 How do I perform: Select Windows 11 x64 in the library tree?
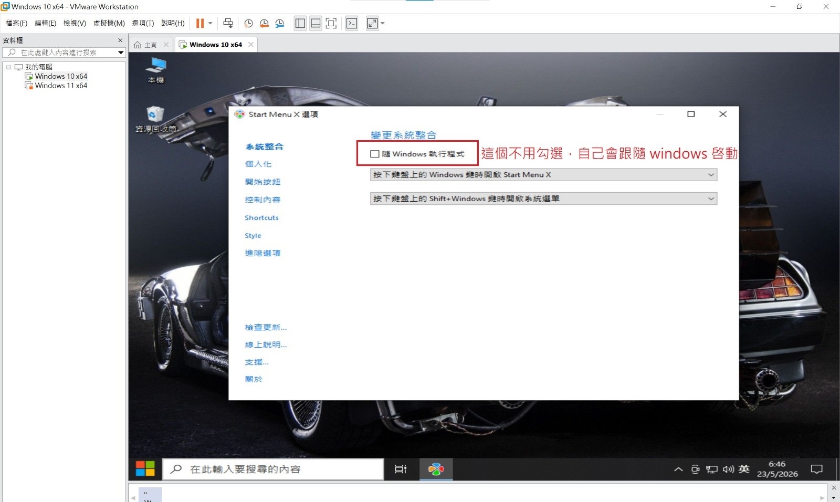(x=61, y=86)
